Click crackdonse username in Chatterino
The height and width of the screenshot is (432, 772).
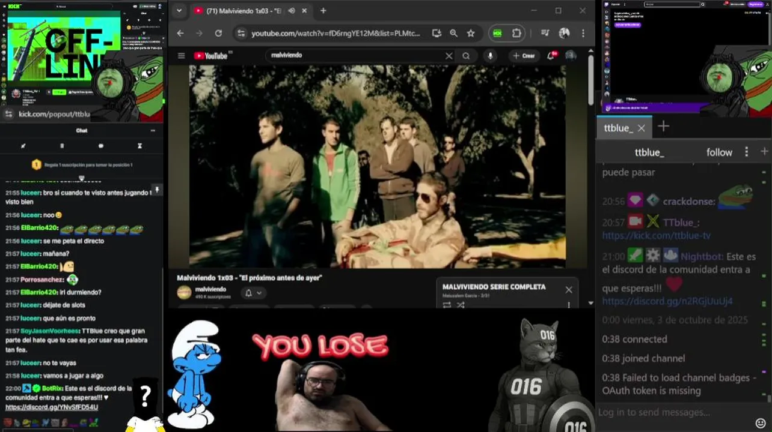689,202
